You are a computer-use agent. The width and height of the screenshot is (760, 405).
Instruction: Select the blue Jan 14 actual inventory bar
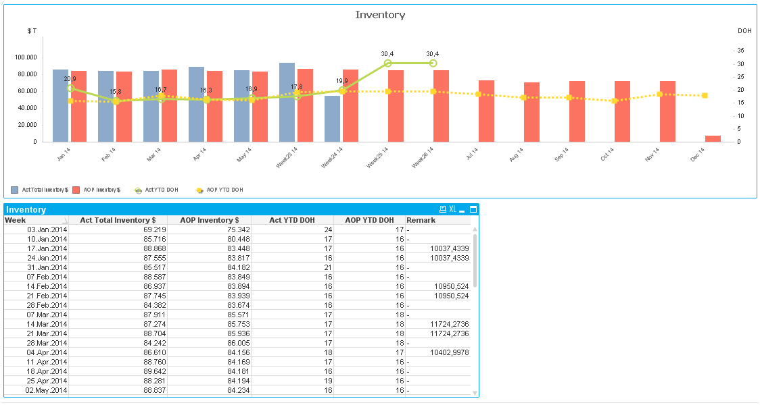tap(61, 105)
